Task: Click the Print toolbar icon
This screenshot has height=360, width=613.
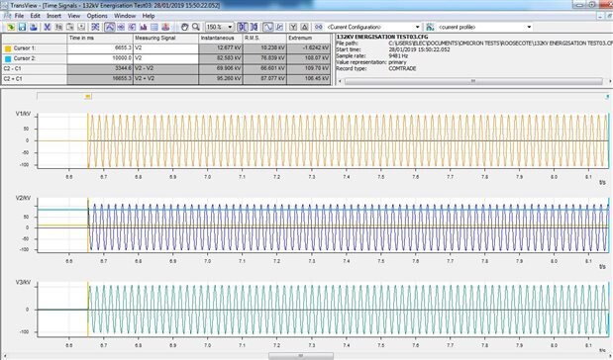Action: pos(34,27)
